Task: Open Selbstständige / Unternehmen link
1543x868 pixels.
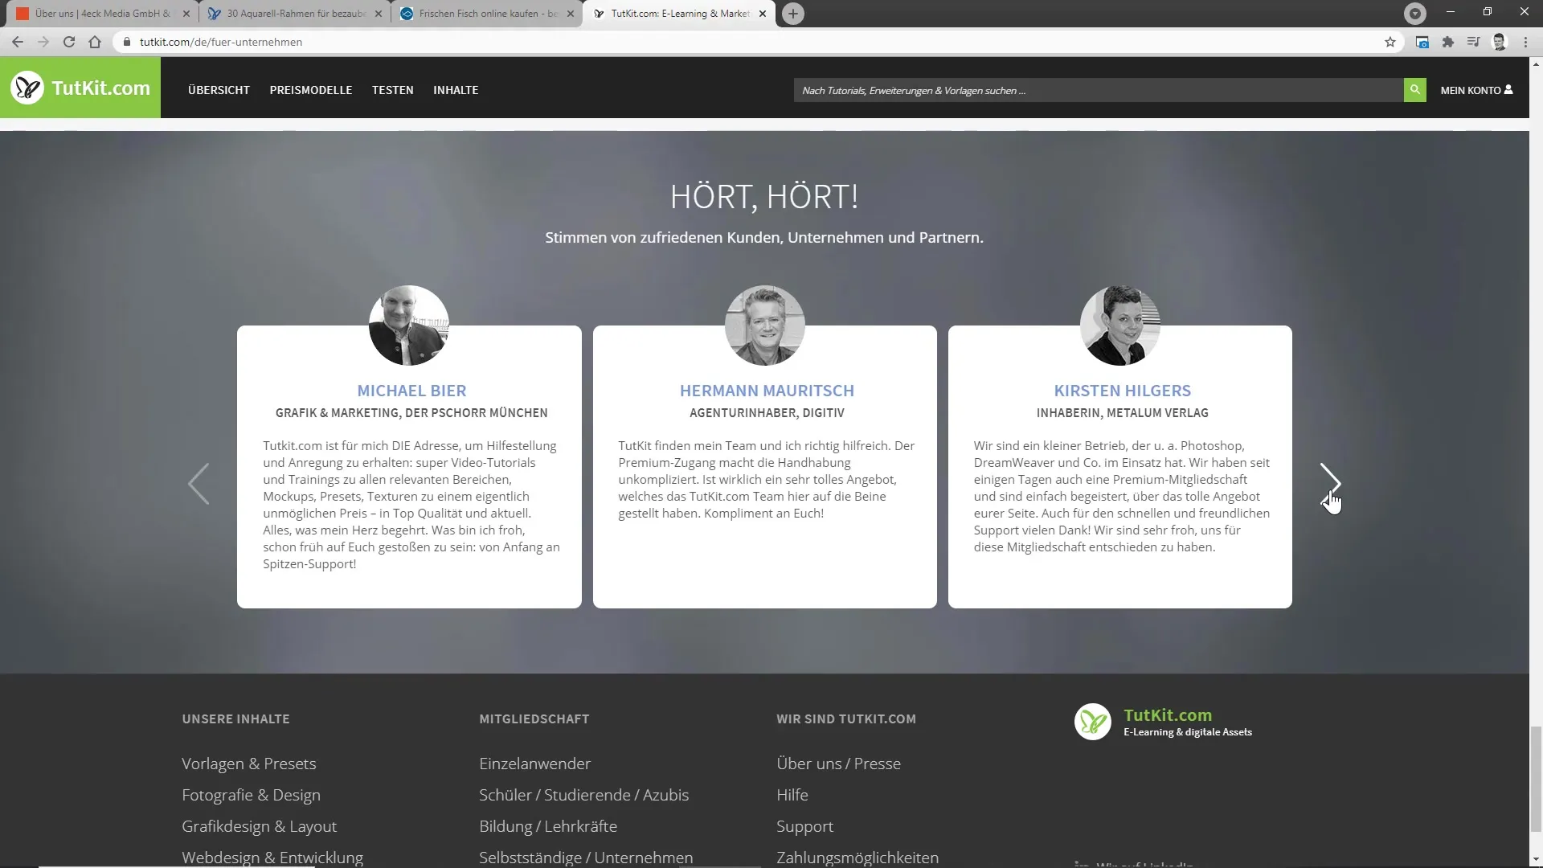Action: coord(586,858)
